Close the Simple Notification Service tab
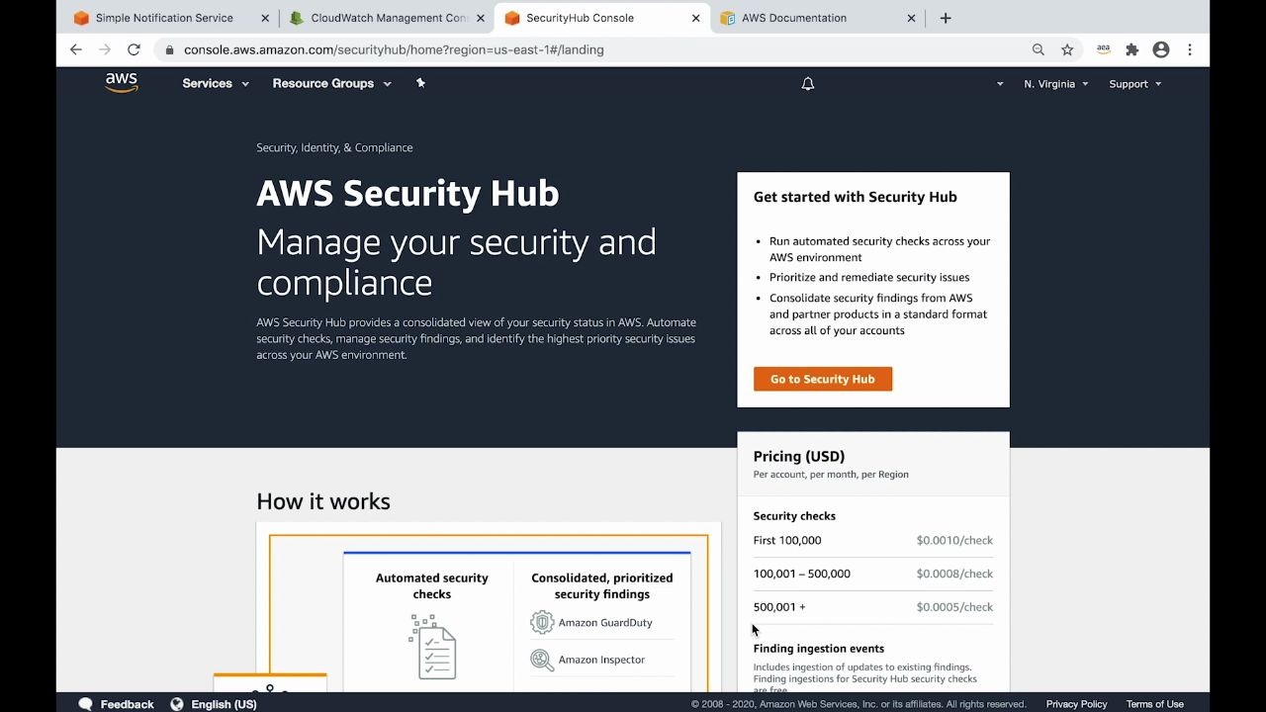The width and height of the screenshot is (1266, 712). pos(265,18)
